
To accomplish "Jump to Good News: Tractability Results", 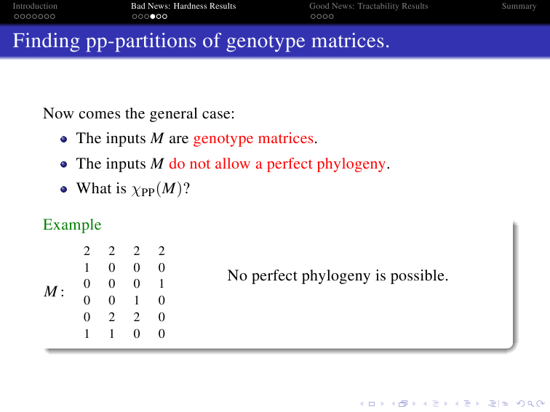I will 368,6.
